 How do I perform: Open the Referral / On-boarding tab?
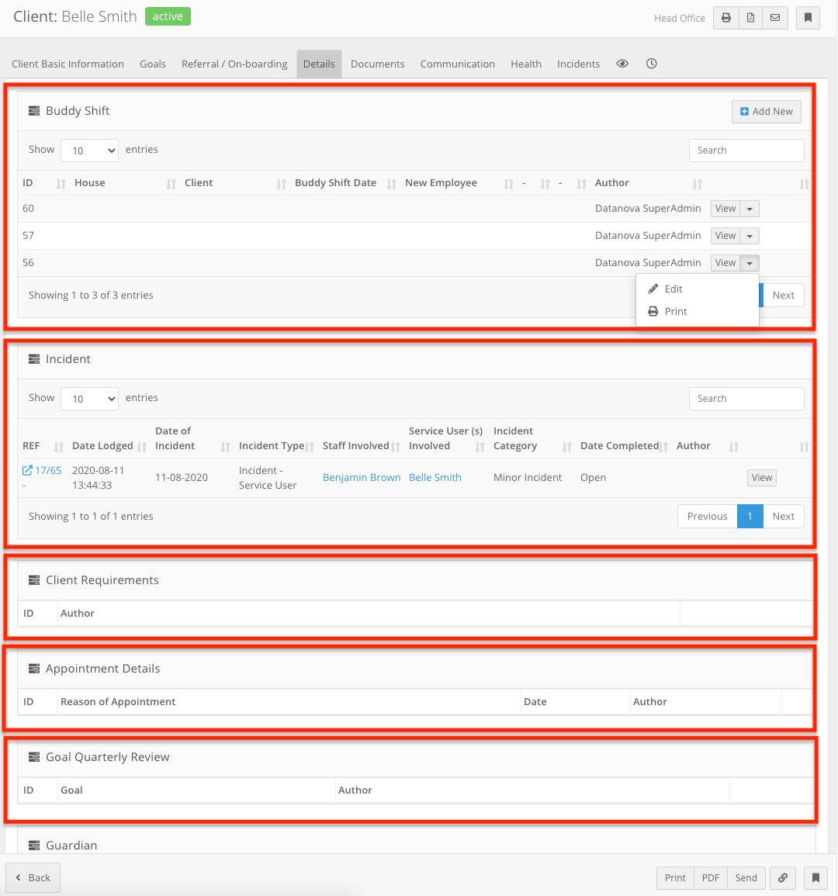click(234, 64)
